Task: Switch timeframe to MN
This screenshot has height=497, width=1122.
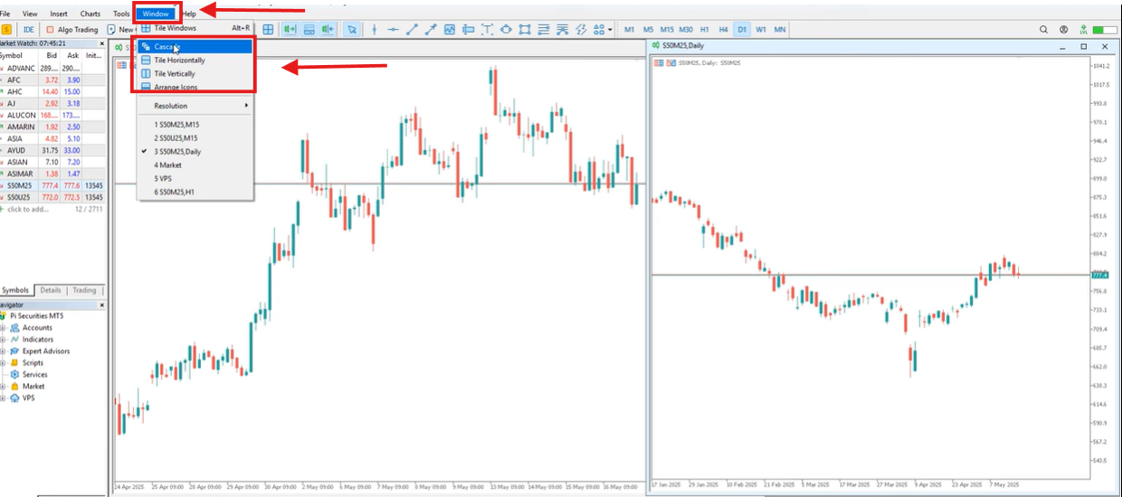Action: click(x=780, y=29)
